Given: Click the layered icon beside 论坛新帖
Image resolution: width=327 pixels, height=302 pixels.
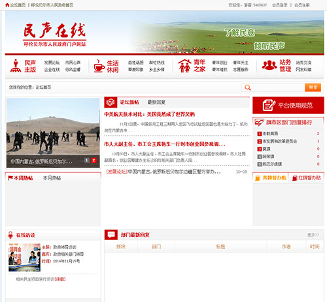Looking at the screenshot, I should [x=111, y=102].
